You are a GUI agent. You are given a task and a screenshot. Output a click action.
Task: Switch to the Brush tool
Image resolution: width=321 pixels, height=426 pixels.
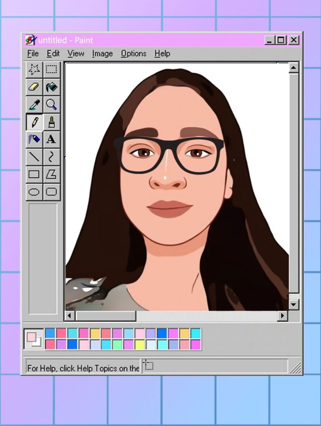[52, 122]
